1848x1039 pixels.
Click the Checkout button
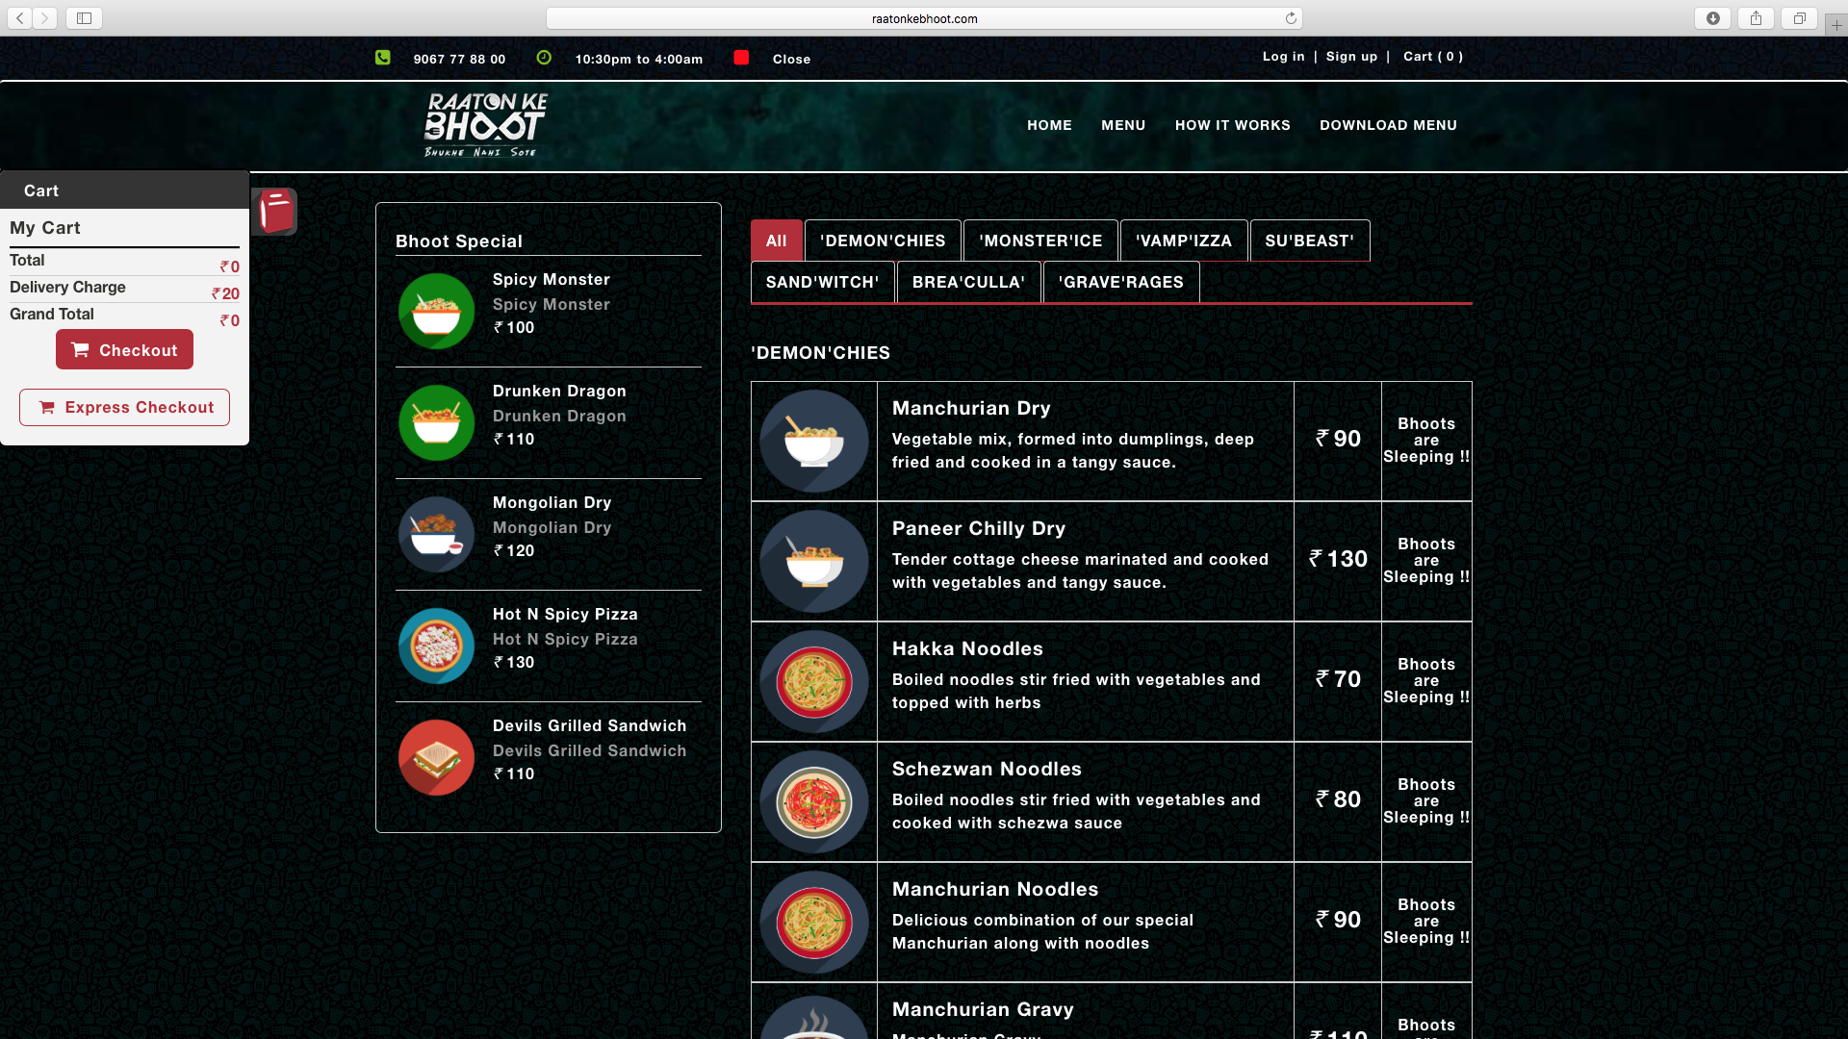(x=124, y=349)
